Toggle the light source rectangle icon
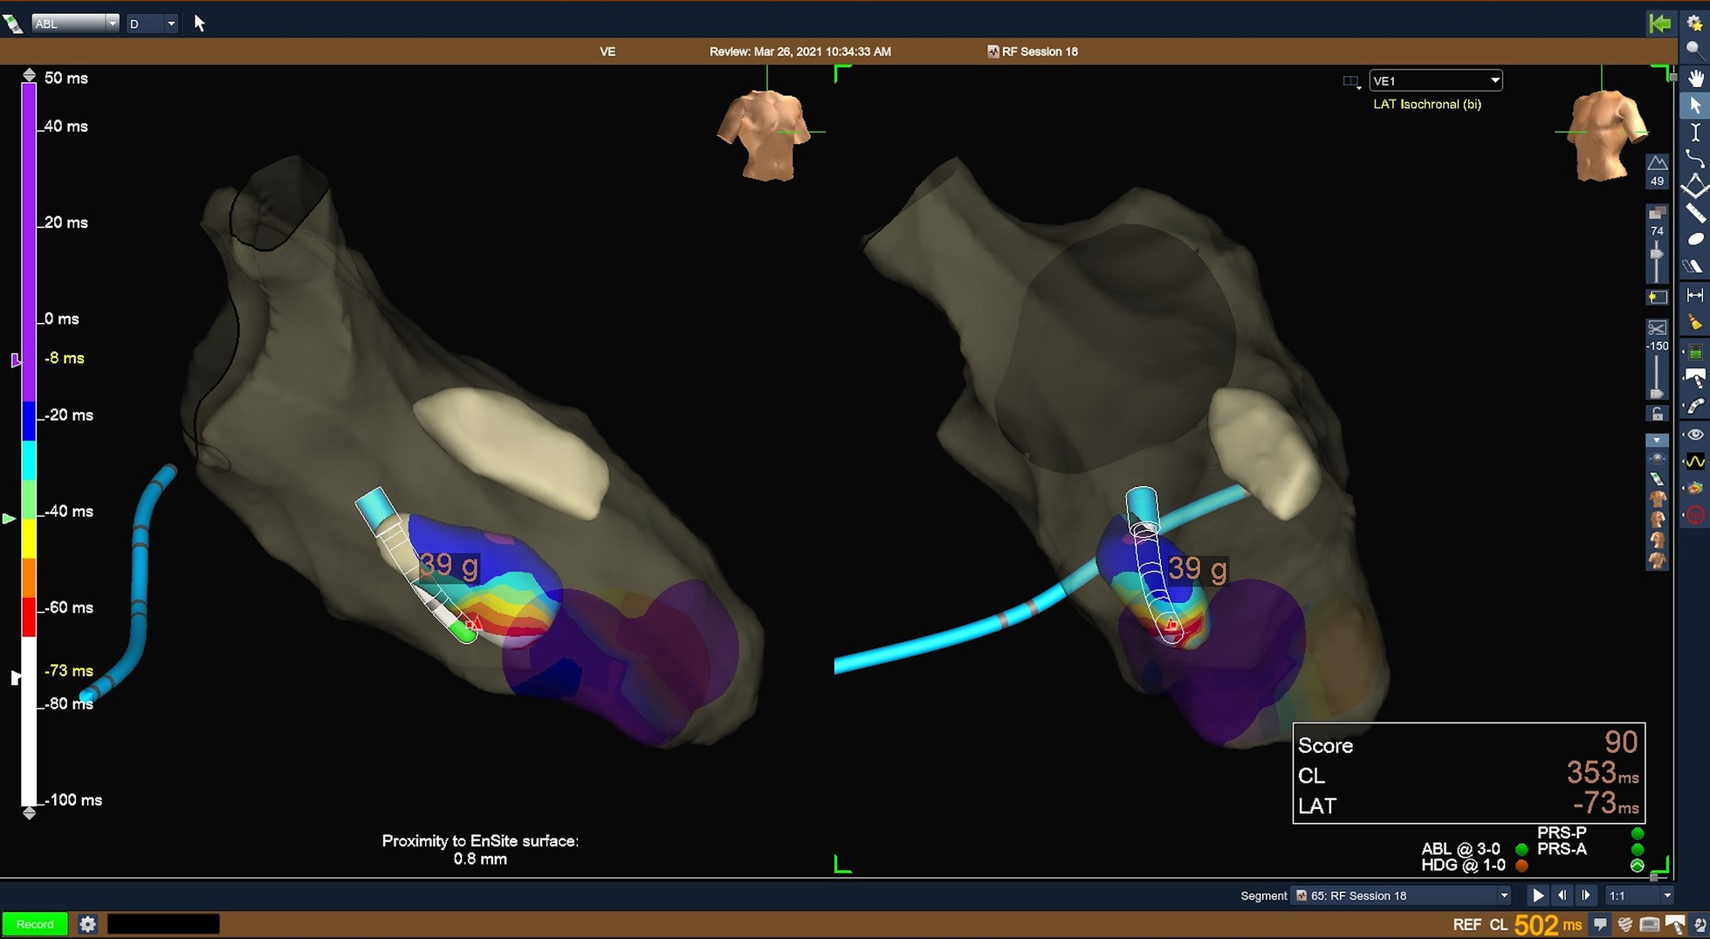 click(x=1657, y=298)
